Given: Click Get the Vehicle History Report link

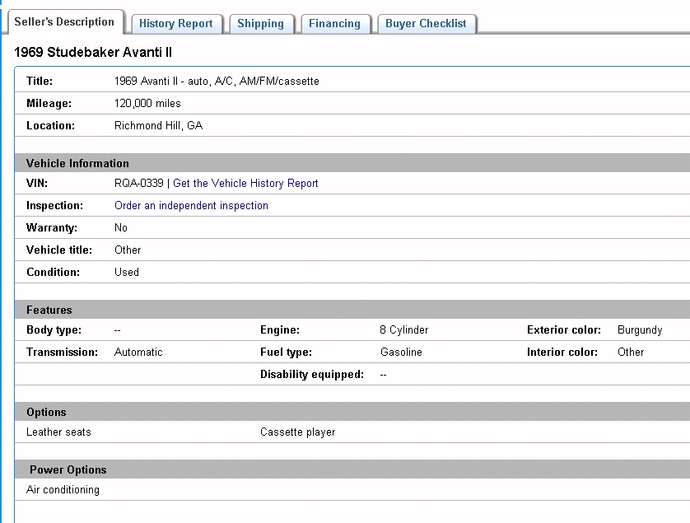Looking at the screenshot, I should pyautogui.click(x=245, y=183).
